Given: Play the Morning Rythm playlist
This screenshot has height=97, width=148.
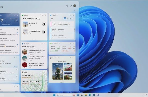Looking at the screenshot, I should [44, 24].
